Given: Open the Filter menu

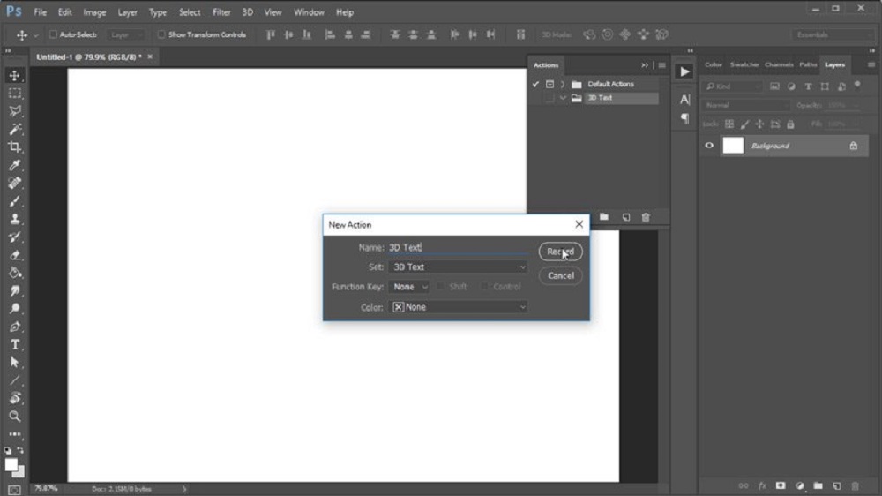Looking at the screenshot, I should [221, 11].
